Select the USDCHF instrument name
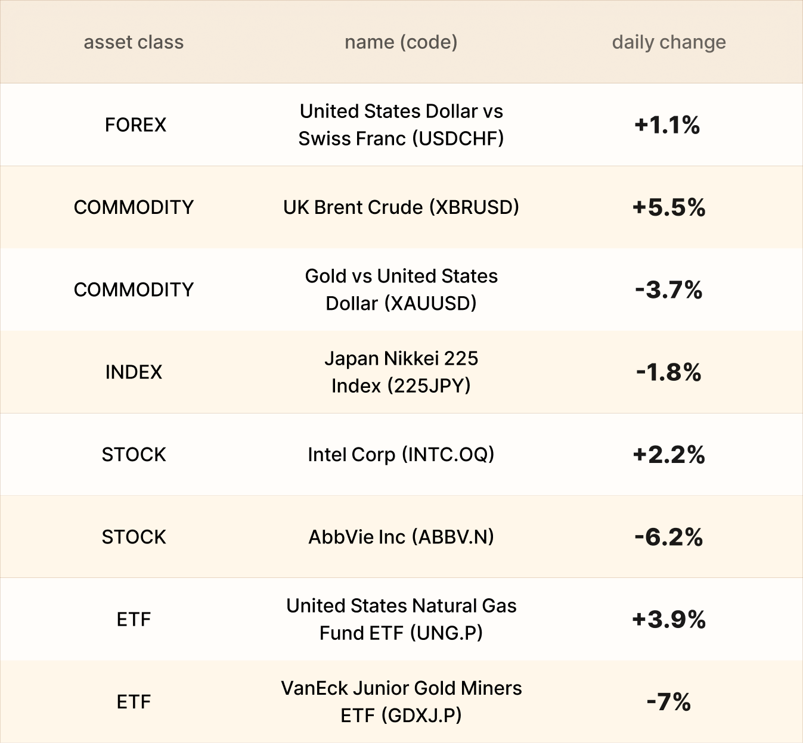This screenshot has height=743, width=803. click(401, 125)
